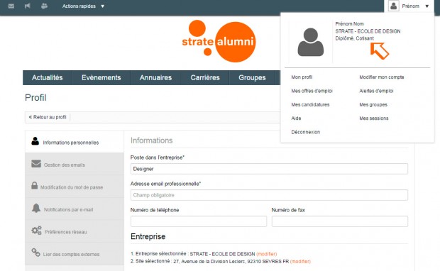Select Lier des comptes externes tab

(75, 254)
